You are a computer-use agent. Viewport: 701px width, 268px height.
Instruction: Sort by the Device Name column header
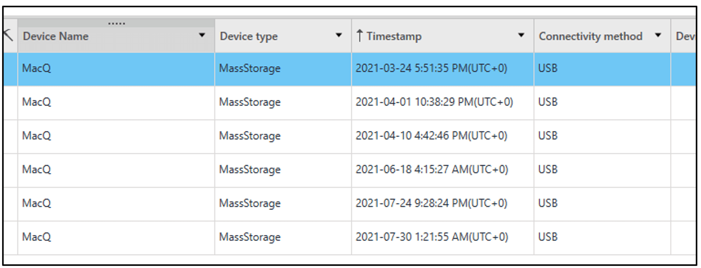[56, 37]
